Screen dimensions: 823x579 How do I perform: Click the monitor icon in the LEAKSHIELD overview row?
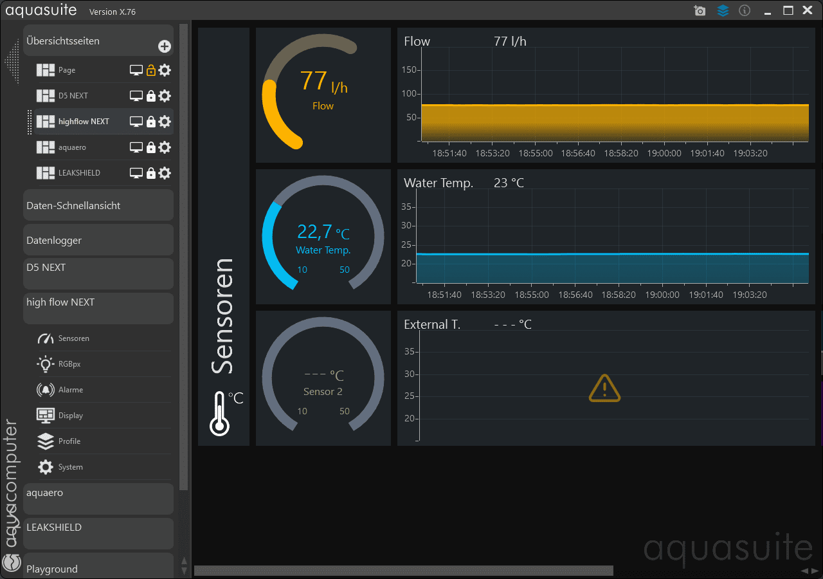[136, 173]
